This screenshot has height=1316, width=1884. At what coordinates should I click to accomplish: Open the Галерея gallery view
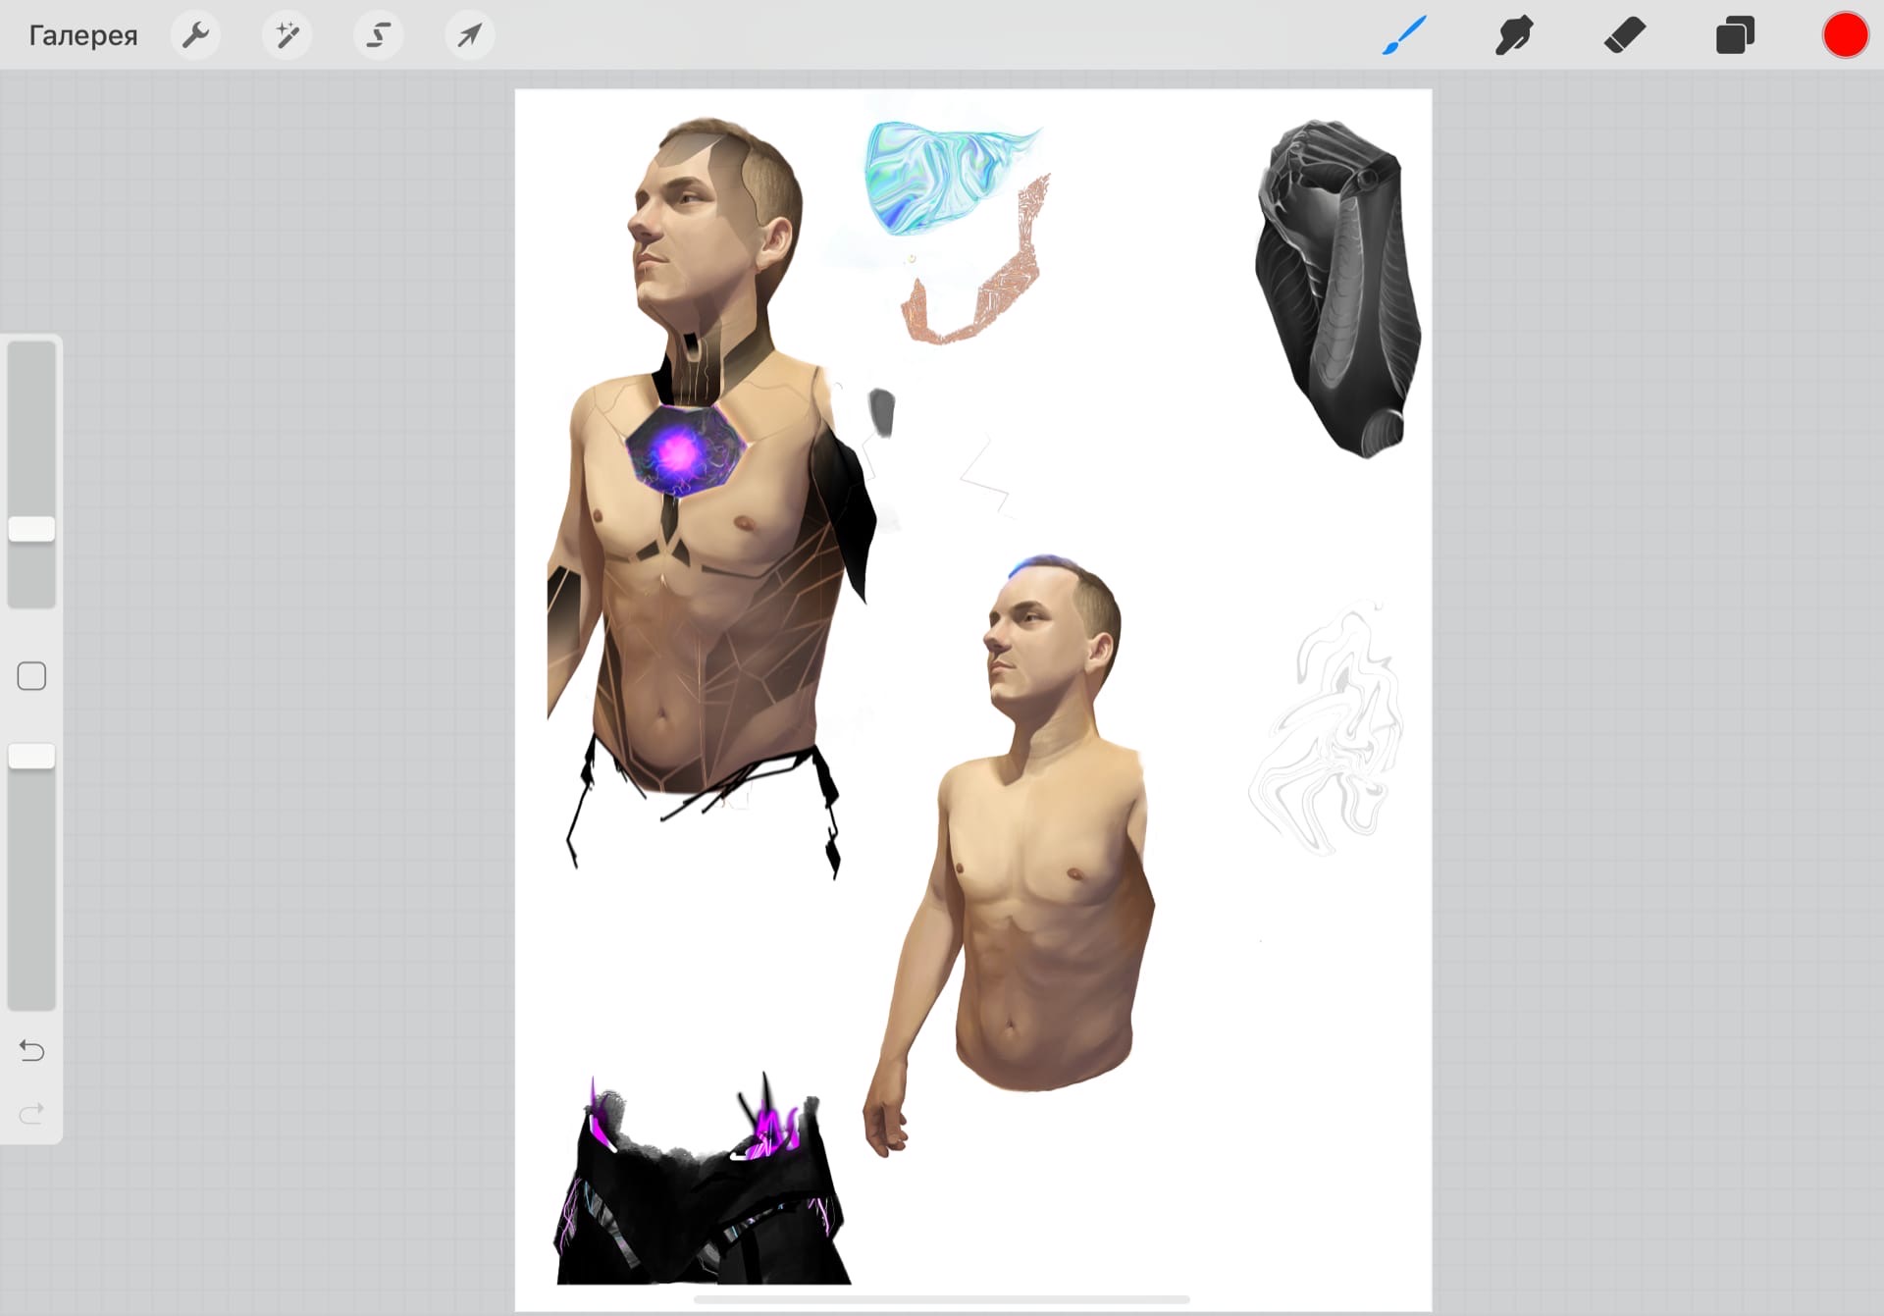click(x=83, y=35)
